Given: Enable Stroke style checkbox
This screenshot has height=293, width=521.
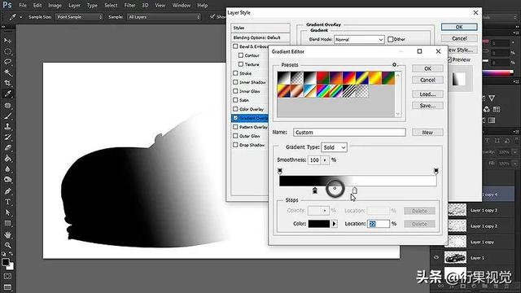Looking at the screenshot, I should (235, 73).
